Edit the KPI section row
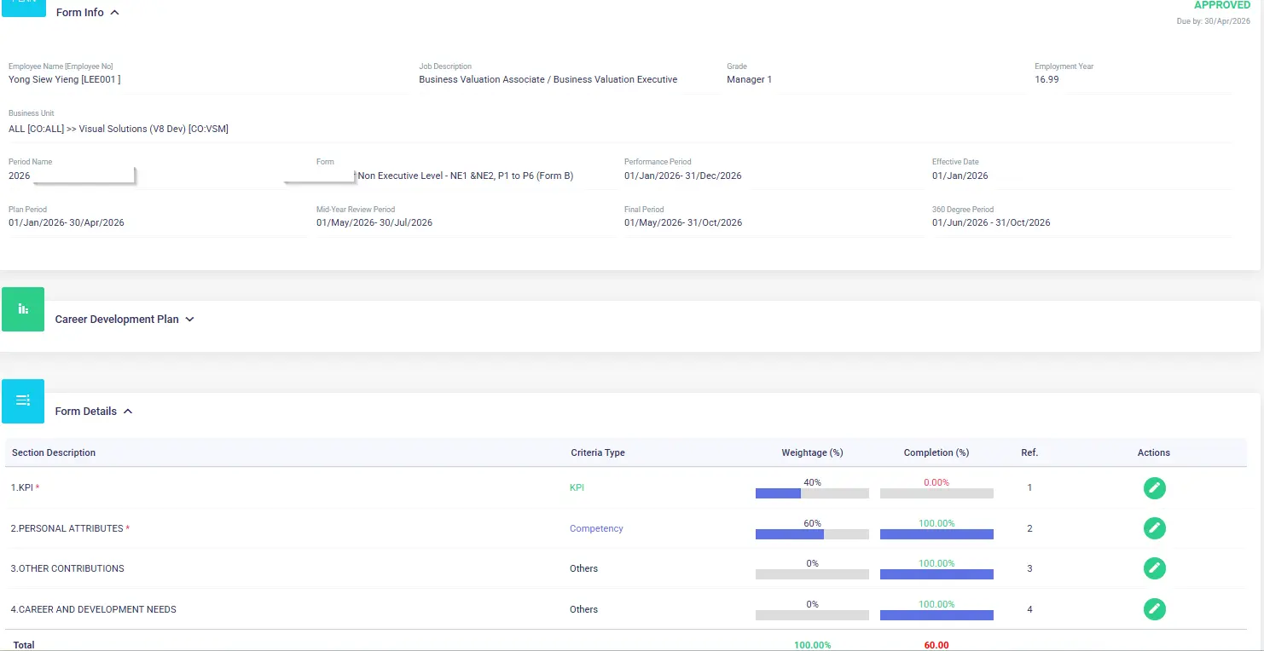 click(1154, 488)
